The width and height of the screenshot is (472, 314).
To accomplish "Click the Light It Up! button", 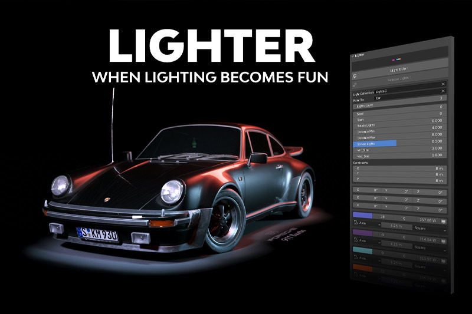I will tap(400, 70).
